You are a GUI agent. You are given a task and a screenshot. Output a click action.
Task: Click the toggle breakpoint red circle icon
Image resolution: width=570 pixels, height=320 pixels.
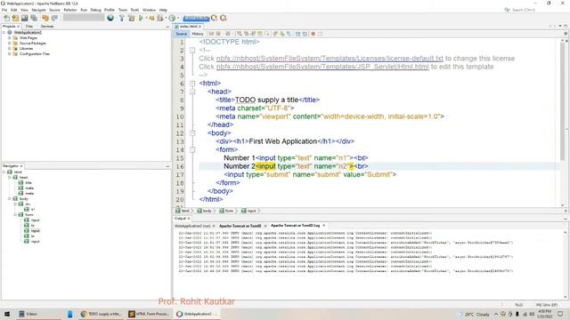[313, 34]
